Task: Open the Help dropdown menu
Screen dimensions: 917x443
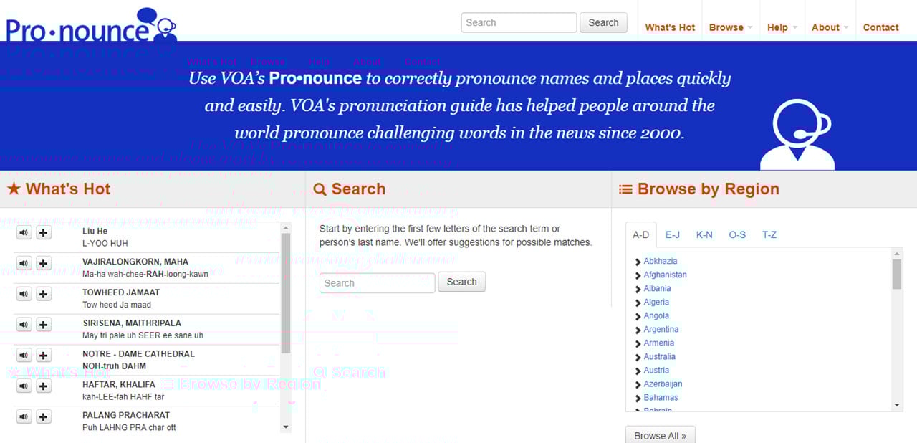Action: (782, 27)
